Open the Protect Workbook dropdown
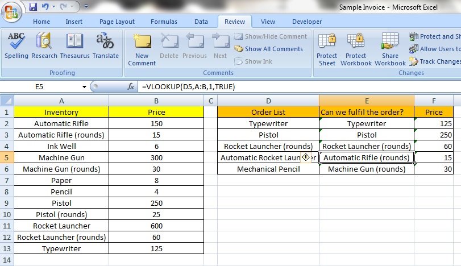Viewport: 461px width, 266px height. click(356, 48)
